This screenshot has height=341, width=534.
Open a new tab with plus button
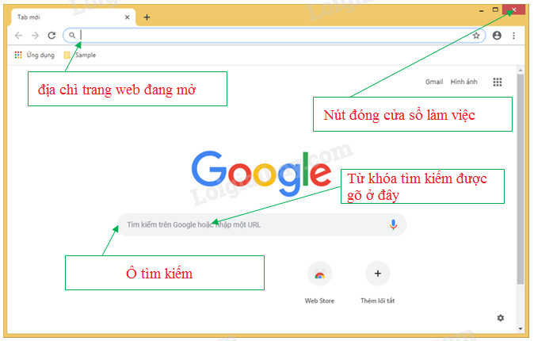tap(147, 17)
